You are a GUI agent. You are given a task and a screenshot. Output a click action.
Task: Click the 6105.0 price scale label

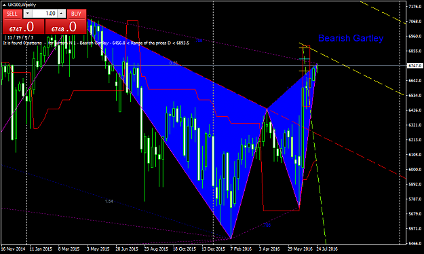(415, 154)
